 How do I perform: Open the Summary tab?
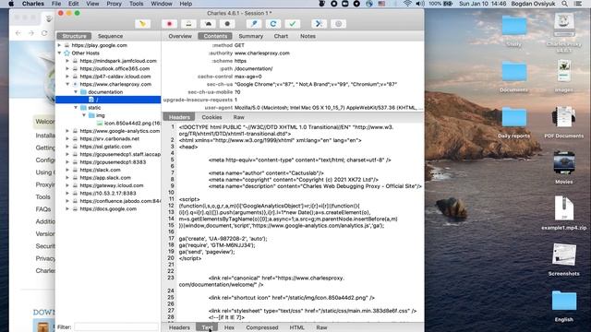250,36
